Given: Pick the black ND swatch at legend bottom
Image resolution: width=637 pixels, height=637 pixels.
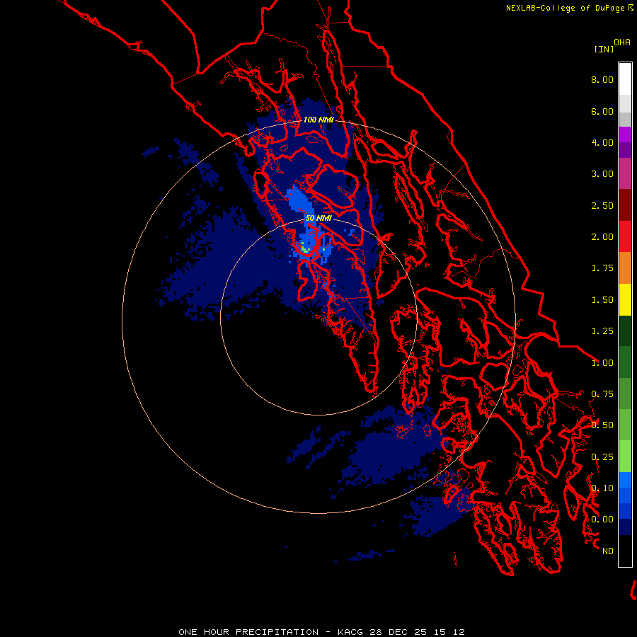Looking at the screenshot, I should (x=625, y=551).
